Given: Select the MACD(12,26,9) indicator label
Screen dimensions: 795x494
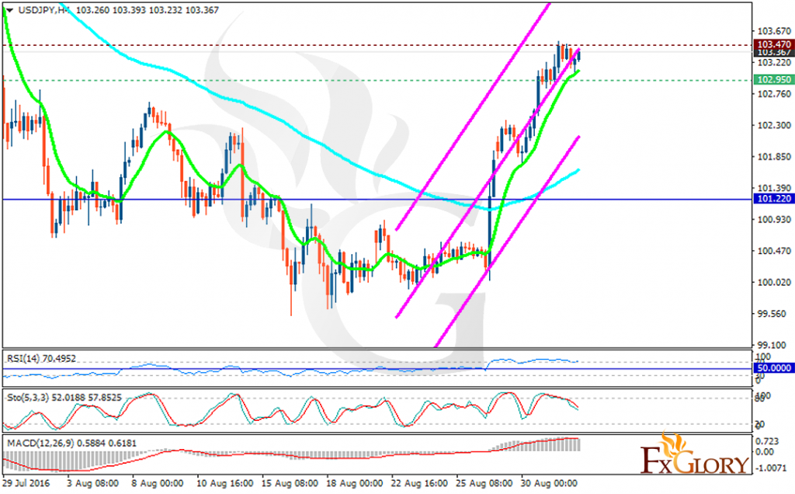Looking at the screenshot, I should (71, 444).
